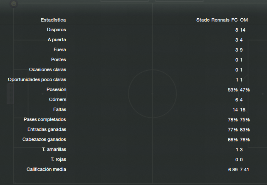Click the 7.41 average rating value
Screen dimensions: 267x185
(245, 170)
